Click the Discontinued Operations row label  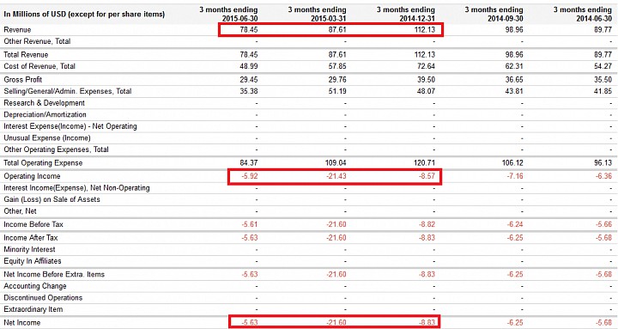(43, 297)
